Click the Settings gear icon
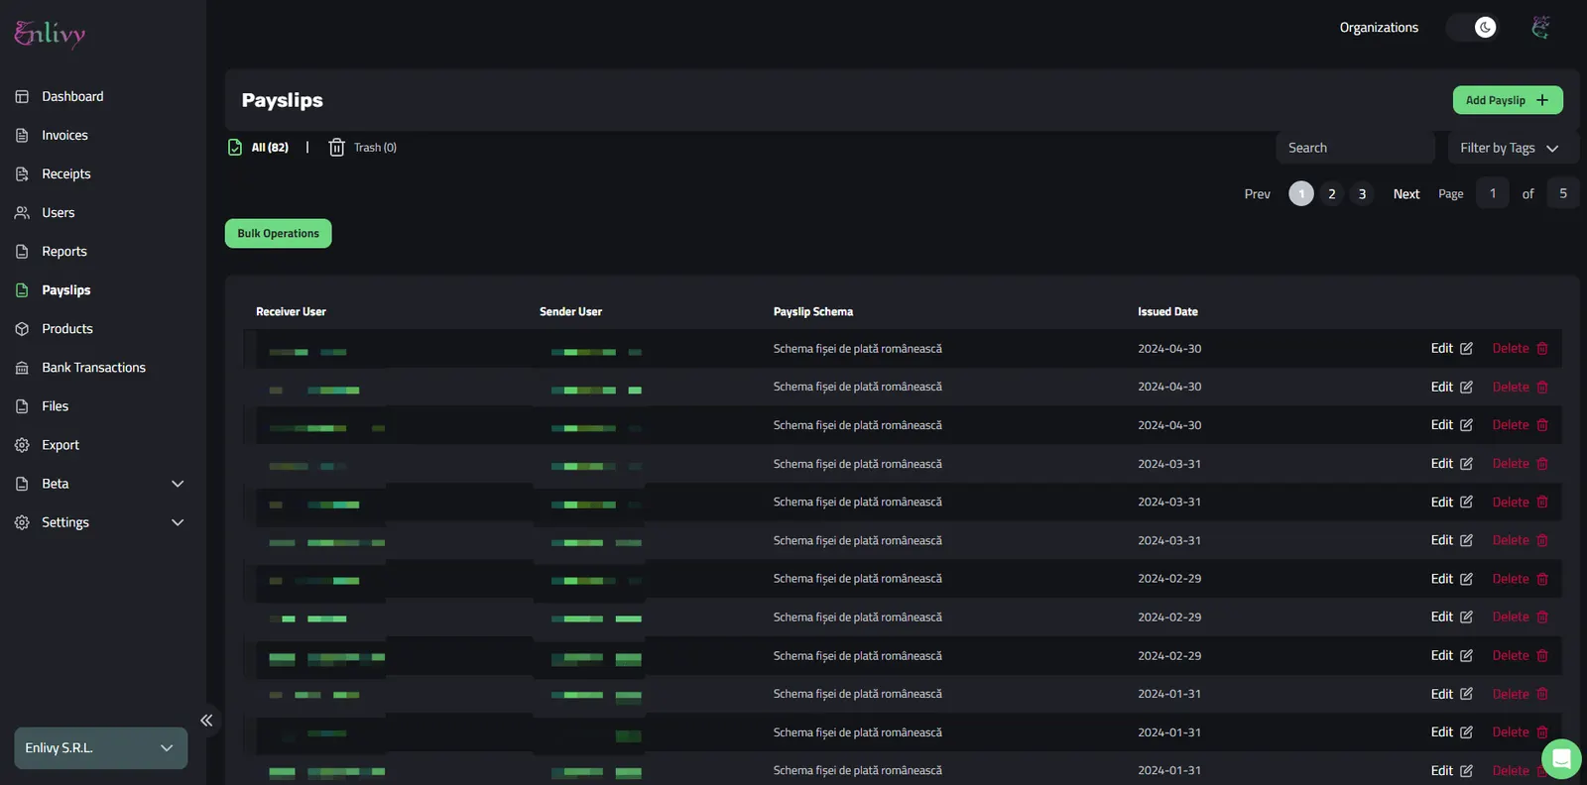The image size is (1587, 785). pos(22,522)
